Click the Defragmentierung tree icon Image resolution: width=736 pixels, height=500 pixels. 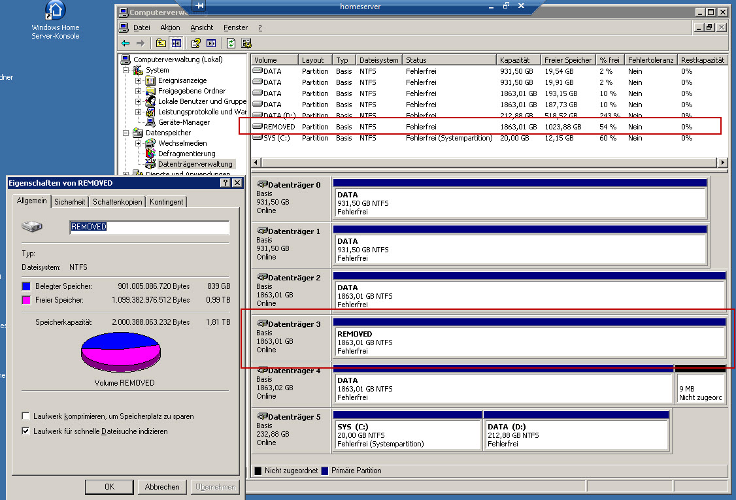pyautogui.click(x=151, y=154)
